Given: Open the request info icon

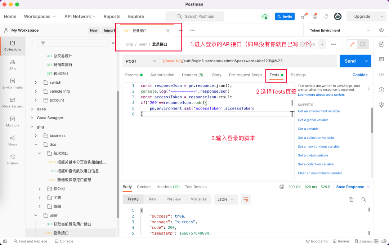Looking at the screenshot, I should [381, 90].
